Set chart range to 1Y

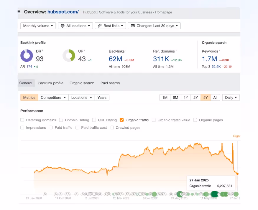pos(186,98)
